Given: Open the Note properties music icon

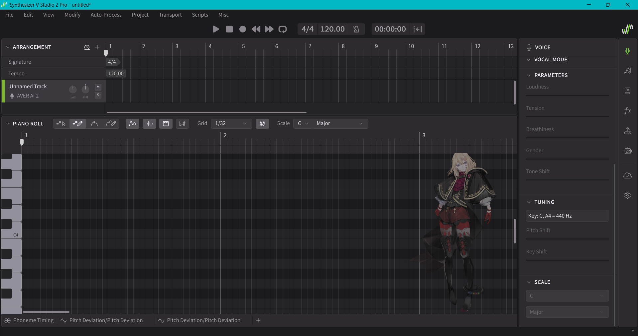Looking at the screenshot, I should [627, 71].
